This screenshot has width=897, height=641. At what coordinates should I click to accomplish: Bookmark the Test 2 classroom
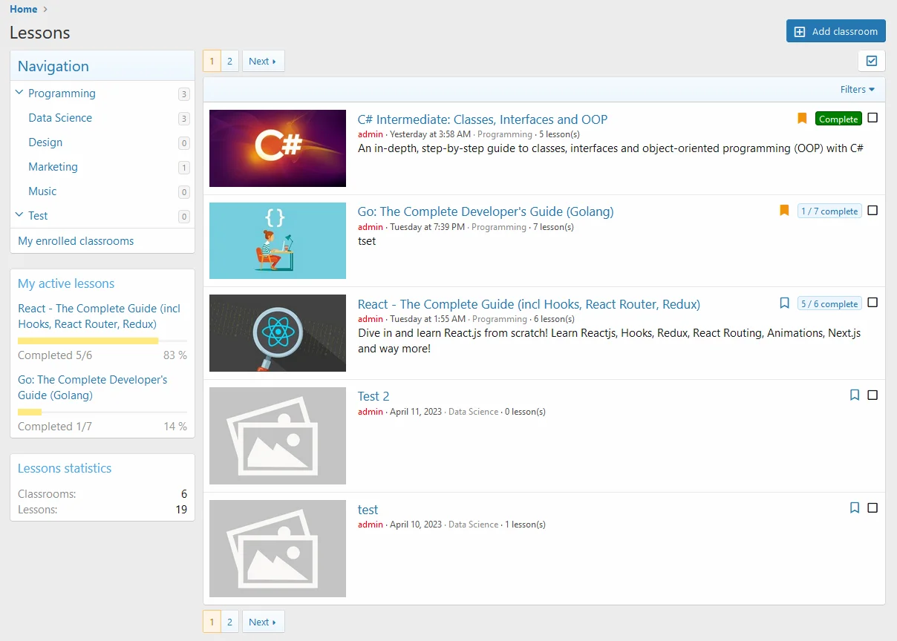coord(855,395)
